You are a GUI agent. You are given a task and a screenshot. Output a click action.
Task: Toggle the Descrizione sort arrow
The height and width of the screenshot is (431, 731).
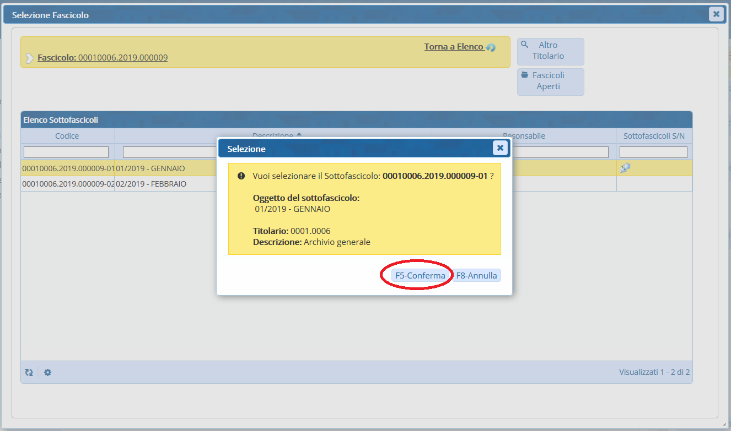coord(299,134)
